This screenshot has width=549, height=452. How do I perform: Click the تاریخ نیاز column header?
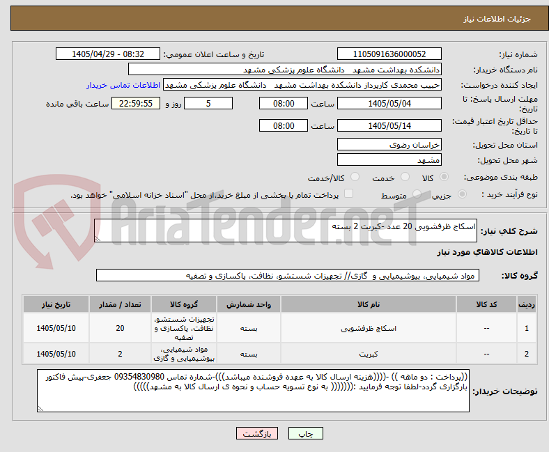tap(56, 304)
